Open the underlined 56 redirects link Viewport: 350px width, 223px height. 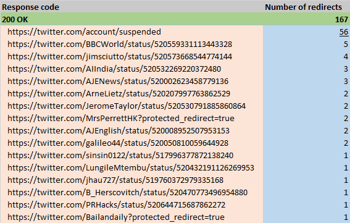click(344, 32)
